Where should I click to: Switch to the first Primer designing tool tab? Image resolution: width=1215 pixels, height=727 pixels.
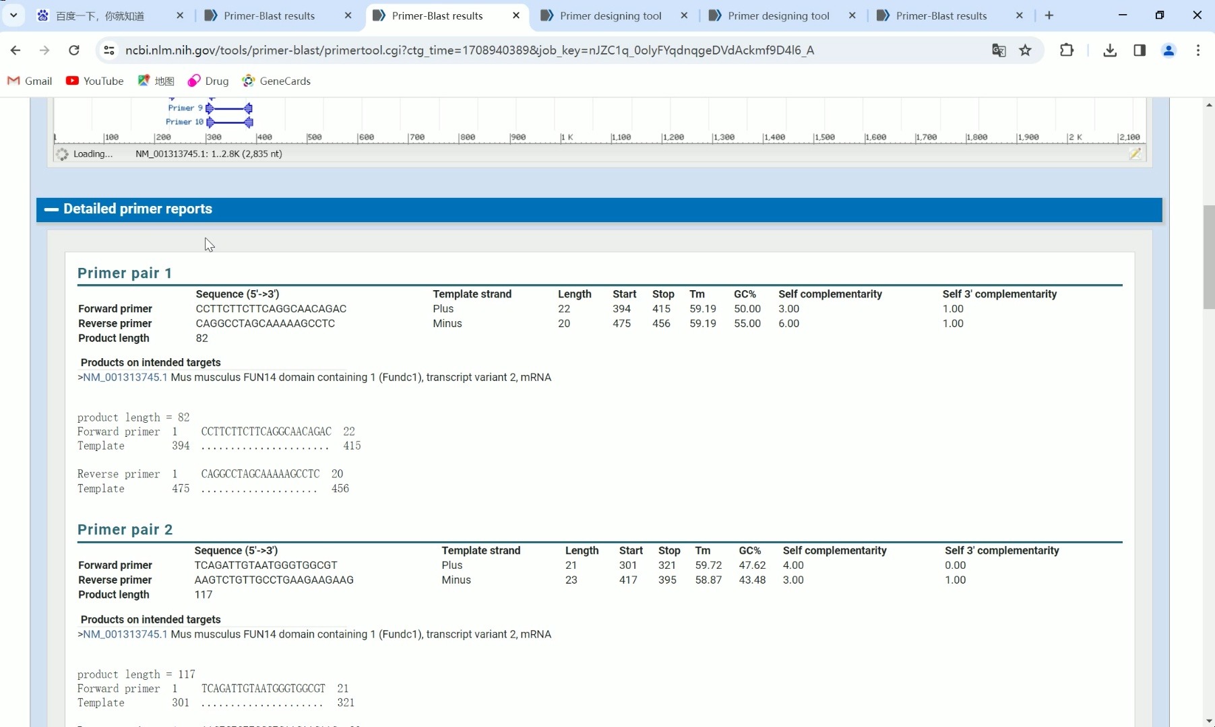pos(611,15)
